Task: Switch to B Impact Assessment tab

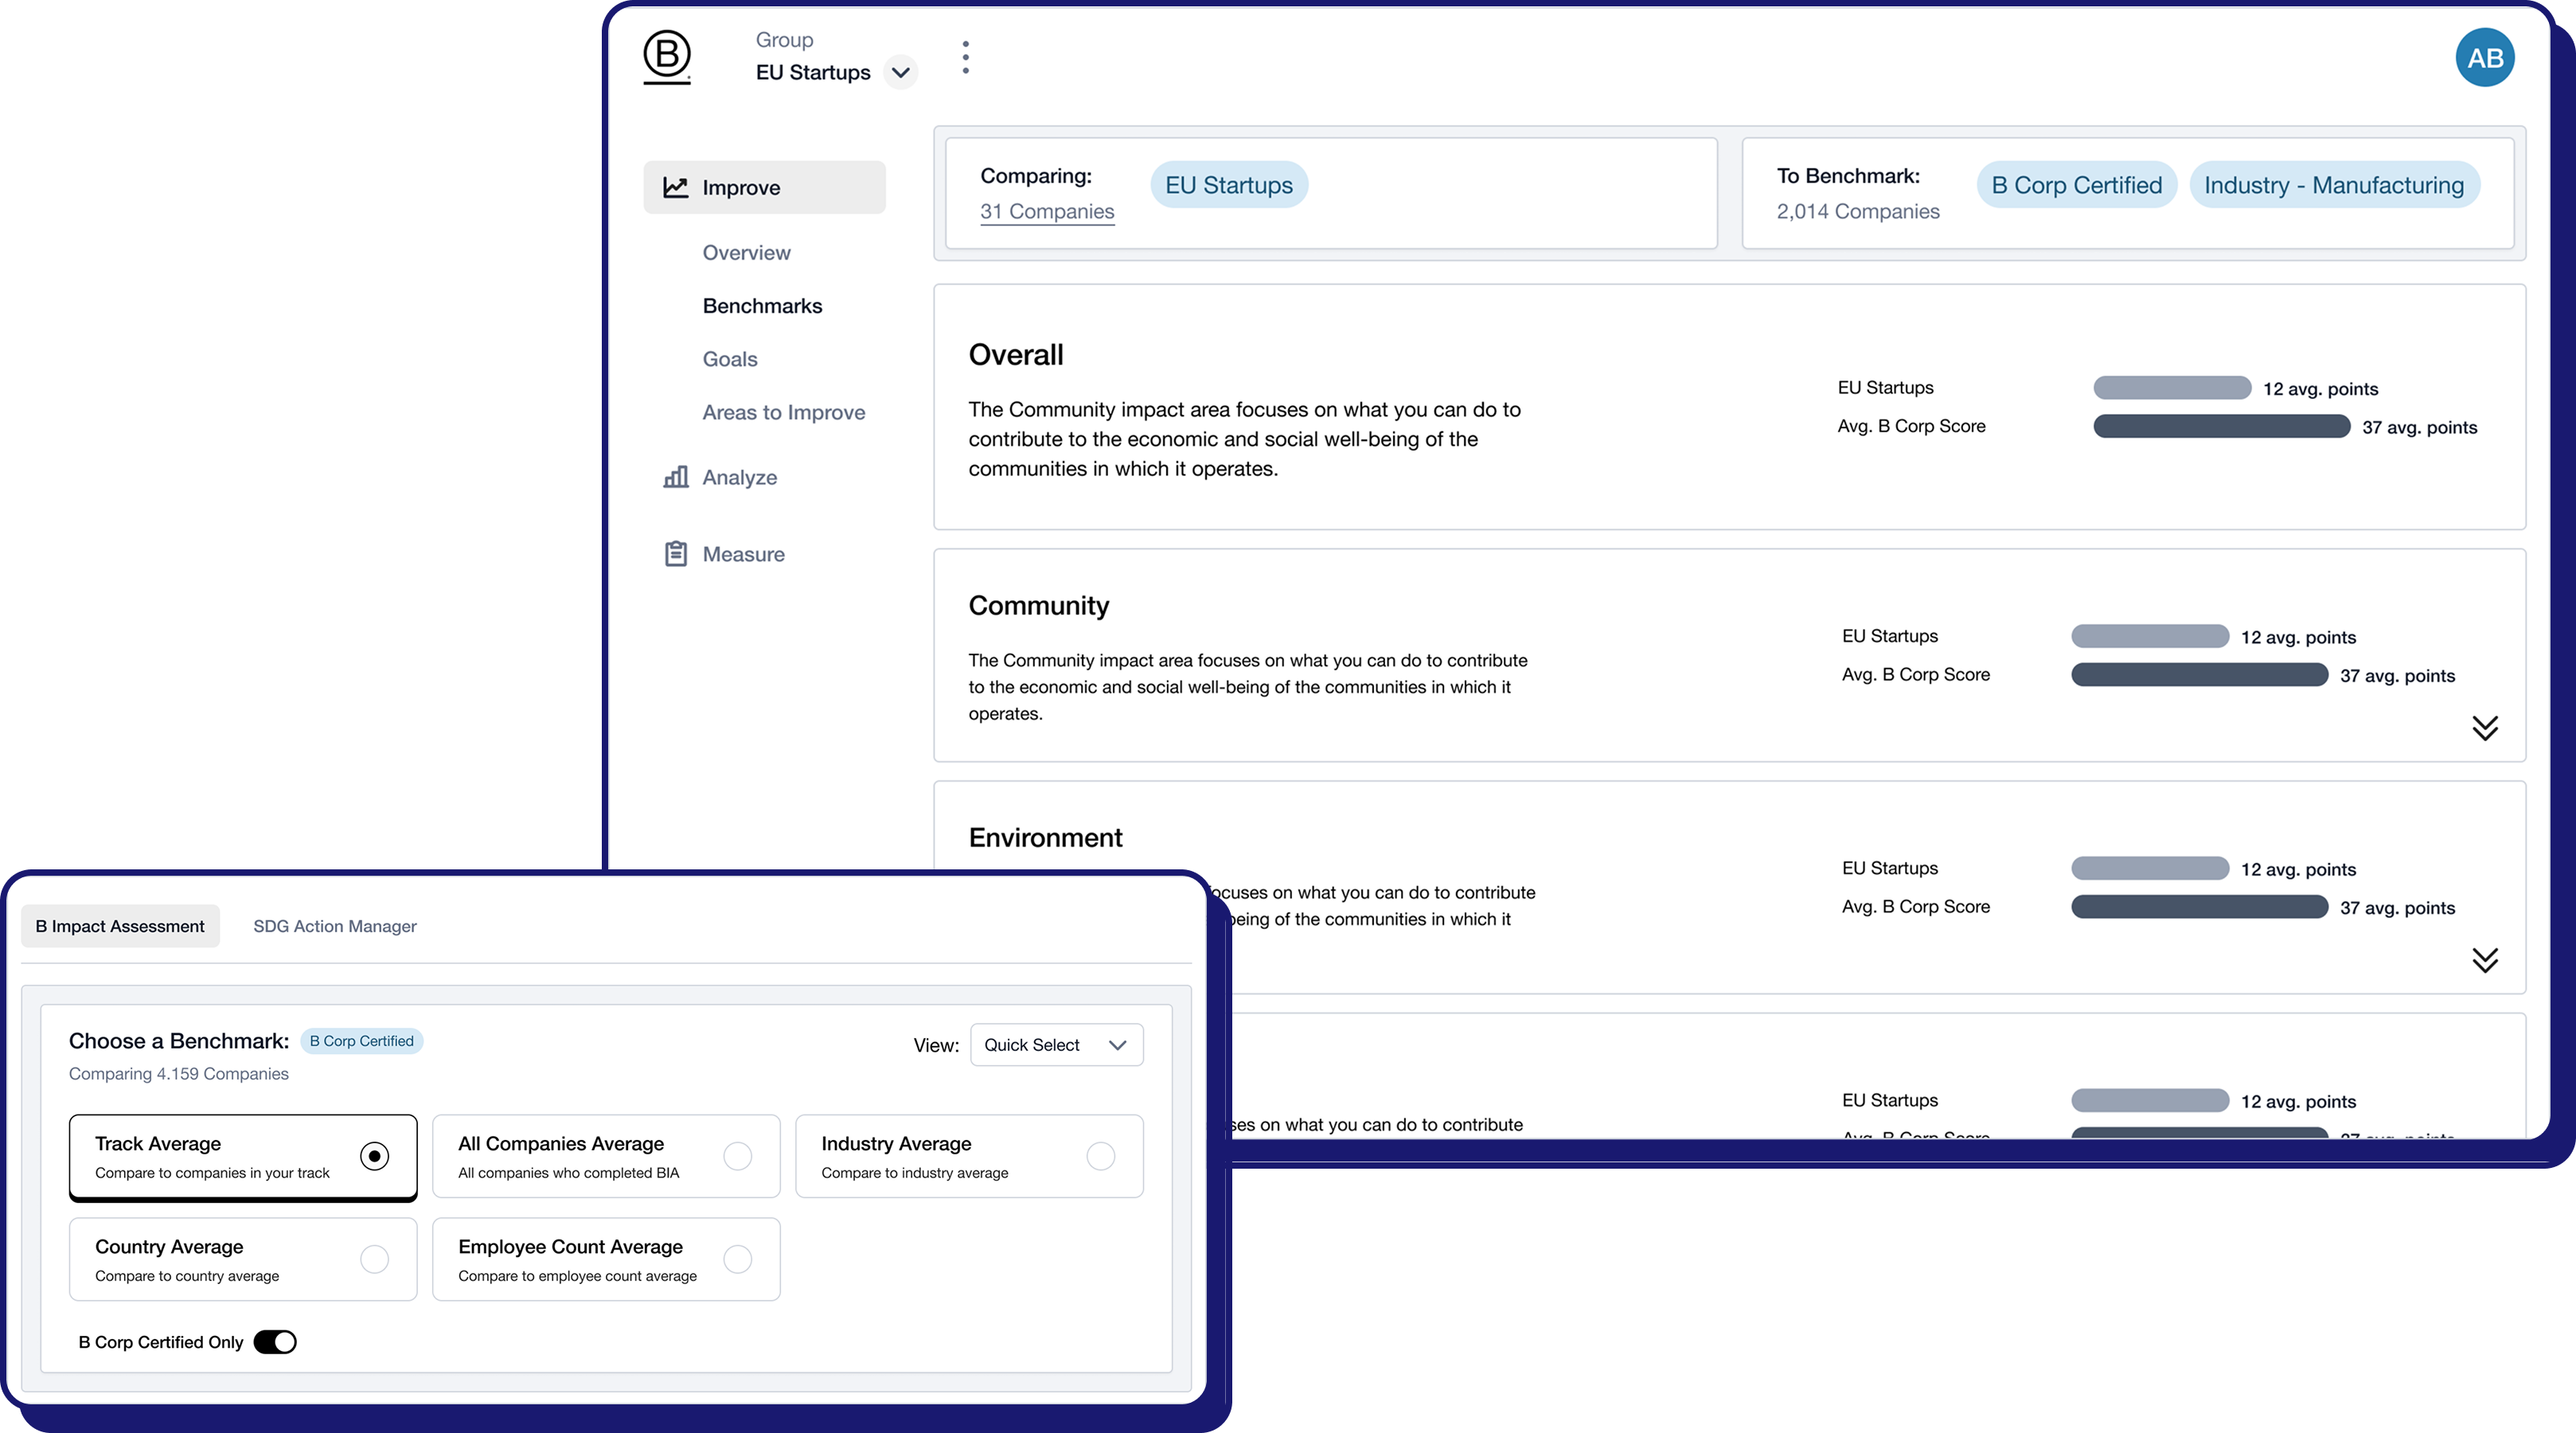Action: [120, 926]
